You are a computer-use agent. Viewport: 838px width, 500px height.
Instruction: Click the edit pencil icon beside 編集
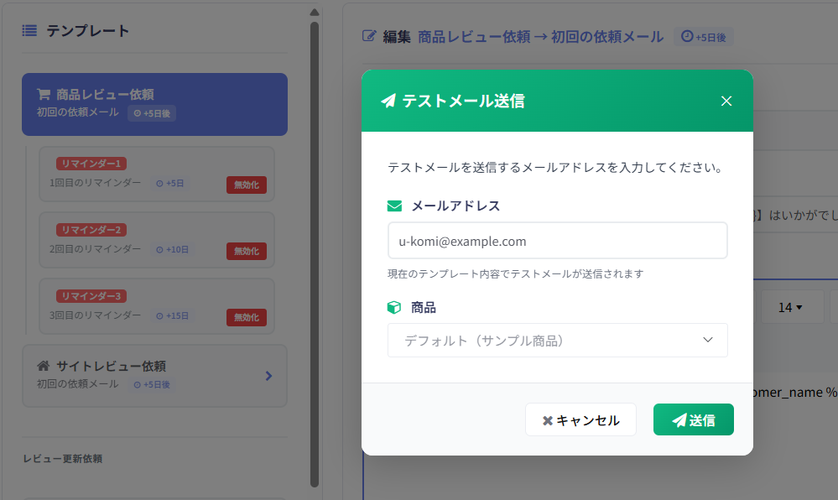click(x=369, y=36)
